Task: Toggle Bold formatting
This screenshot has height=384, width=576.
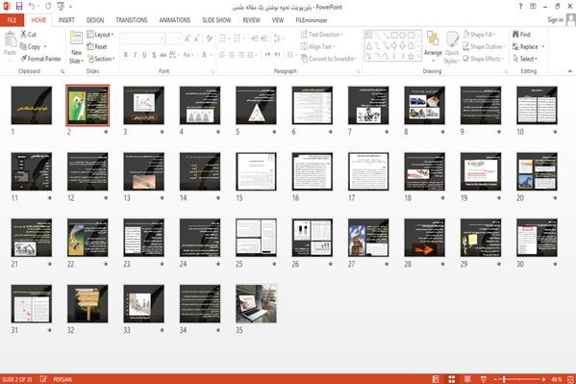Action: 126,55
